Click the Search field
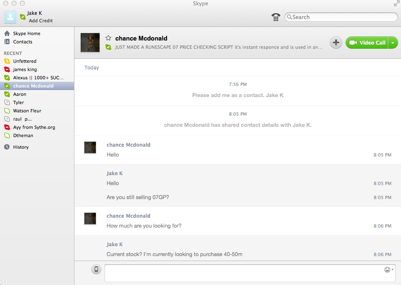Viewport: 401px width, 285px height. pyautogui.click(x=341, y=17)
